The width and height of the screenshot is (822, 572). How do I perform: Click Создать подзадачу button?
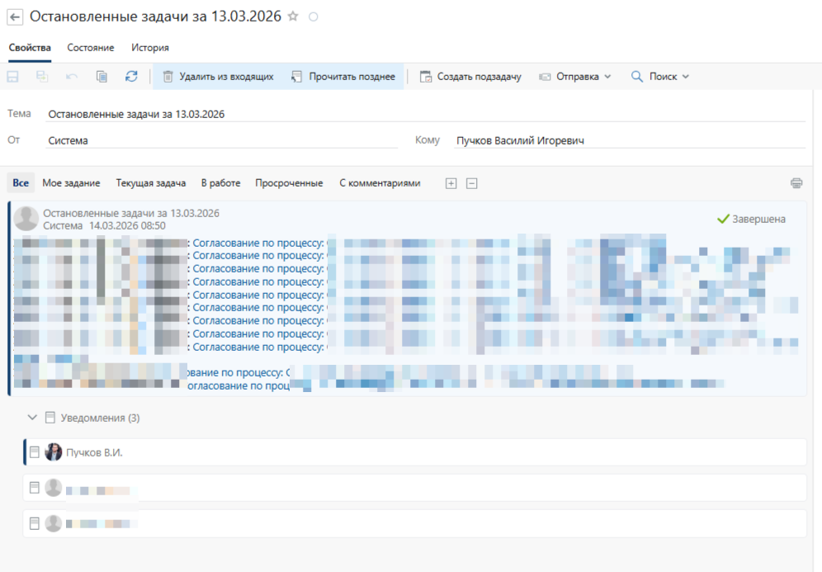(470, 77)
